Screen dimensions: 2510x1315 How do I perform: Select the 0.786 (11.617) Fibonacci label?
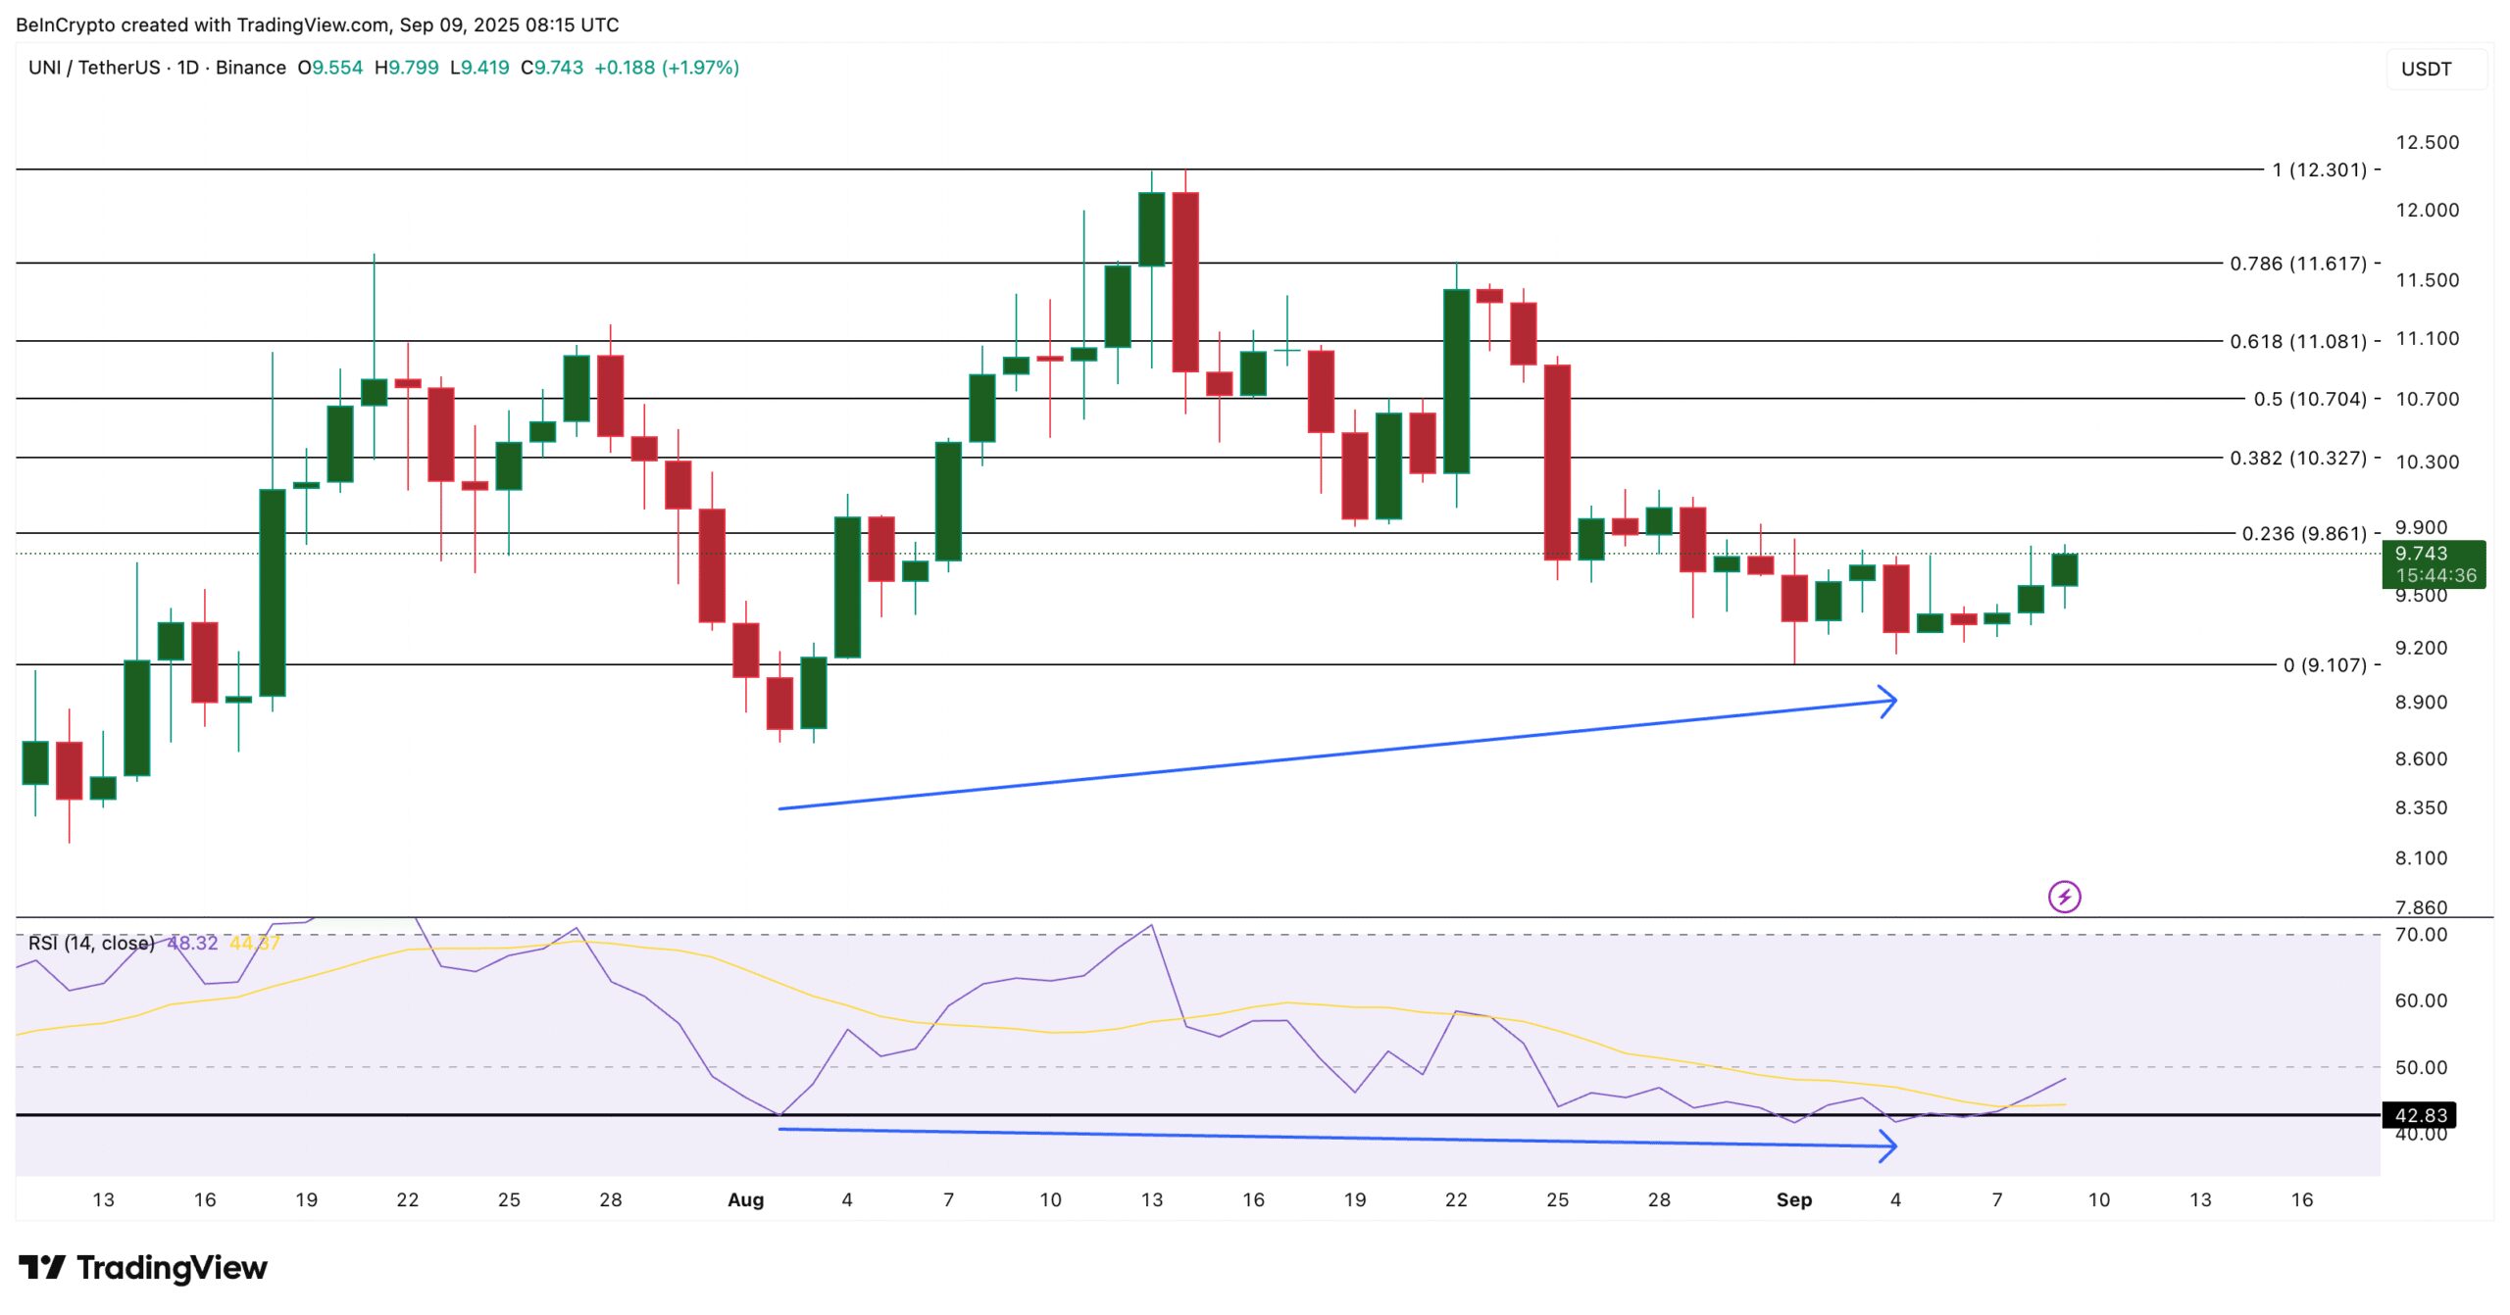pyautogui.click(x=2297, y=263)
